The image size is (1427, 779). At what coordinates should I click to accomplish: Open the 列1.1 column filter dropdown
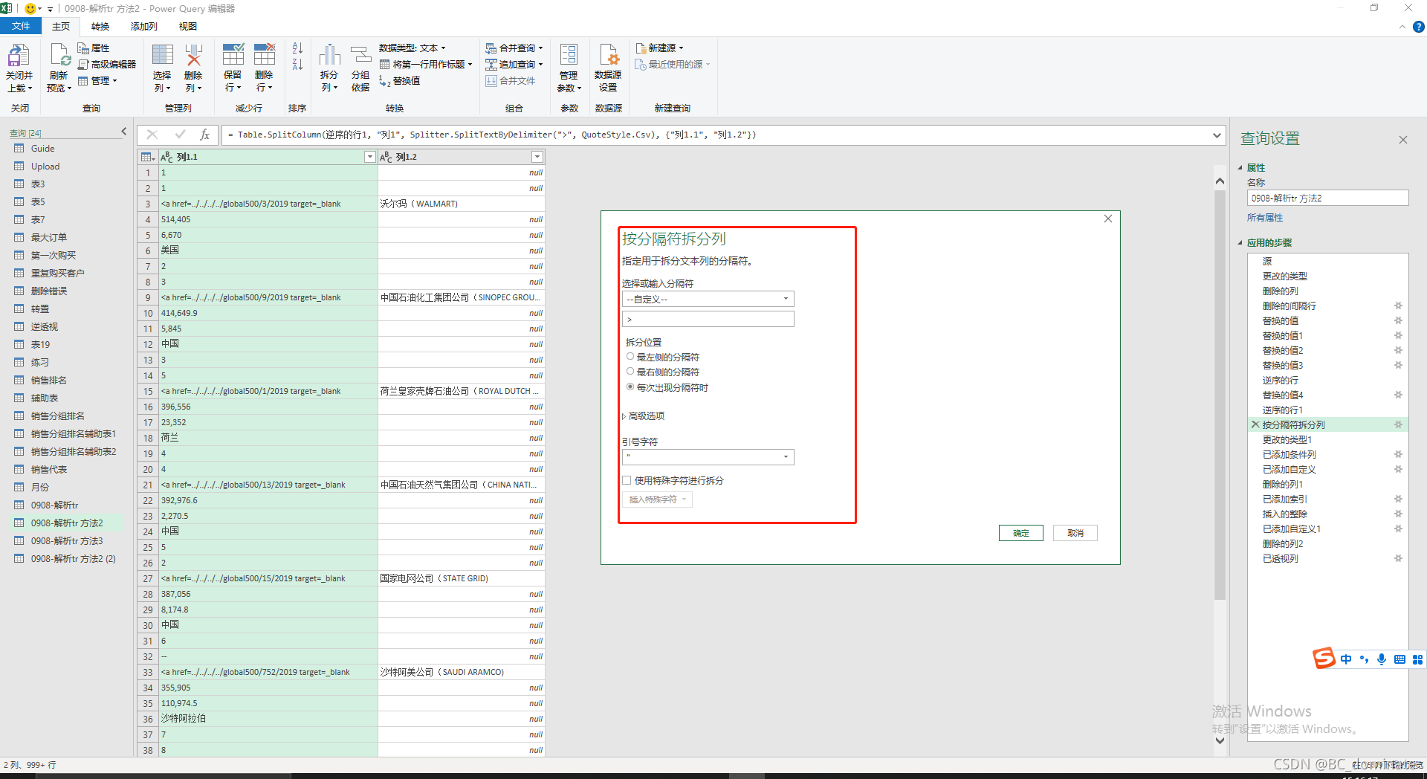coord(369,157)
